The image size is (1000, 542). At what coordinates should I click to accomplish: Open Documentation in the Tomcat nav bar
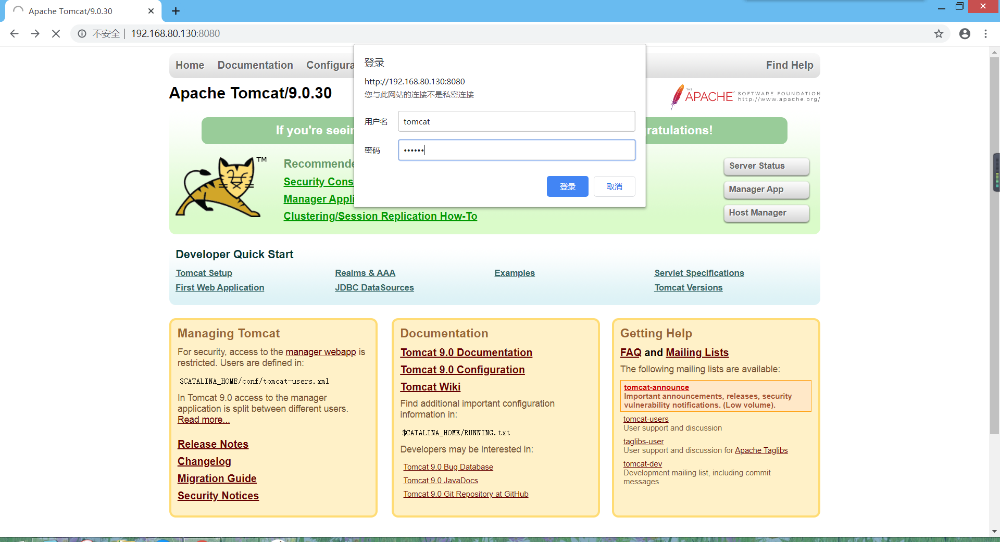(x=255, y=65)
